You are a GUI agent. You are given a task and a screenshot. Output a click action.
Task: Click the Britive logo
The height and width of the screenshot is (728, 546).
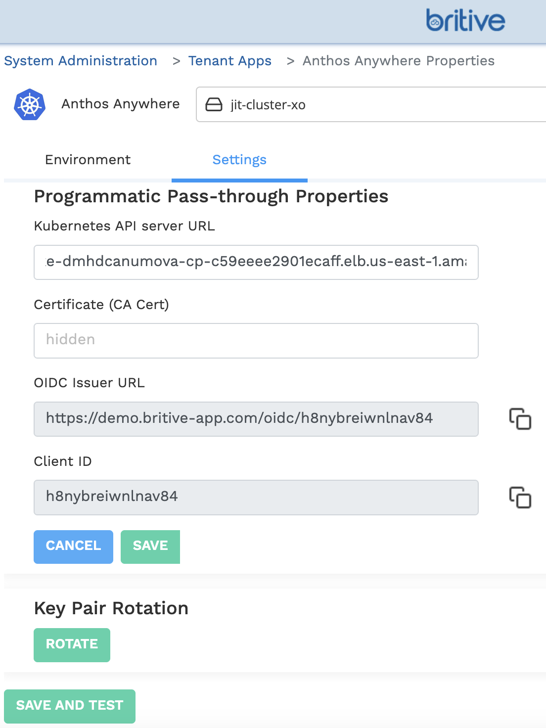pyautogui.click(x=465, y=21)
